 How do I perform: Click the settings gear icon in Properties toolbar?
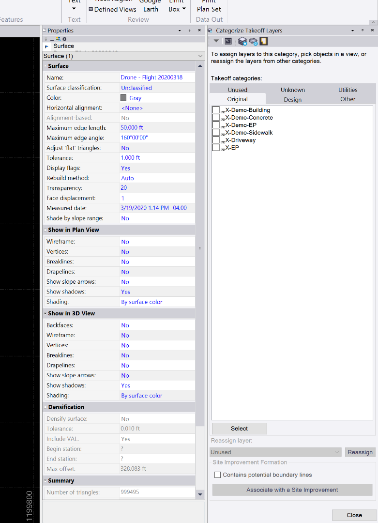pyautogui.click(x=64, y=39)
